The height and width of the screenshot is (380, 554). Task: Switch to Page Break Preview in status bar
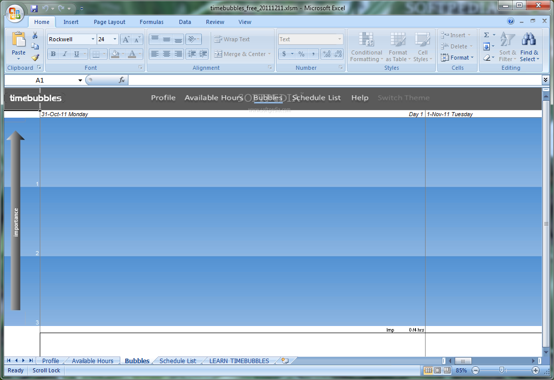point(447,370)
